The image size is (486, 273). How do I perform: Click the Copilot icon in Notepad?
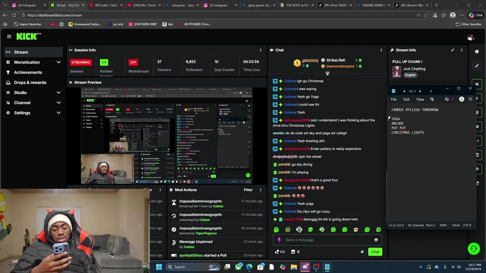(x=447, y=99)
